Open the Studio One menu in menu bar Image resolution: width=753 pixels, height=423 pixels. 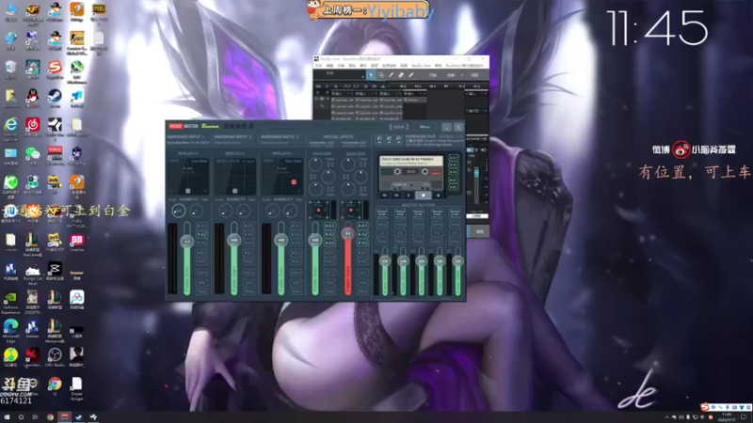421,65
